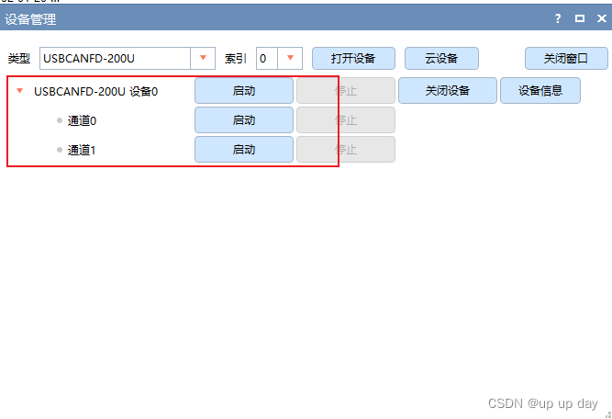This screenshot has width=612, height=419.
Task: Click the 设备信息 button
Action: 540,91
